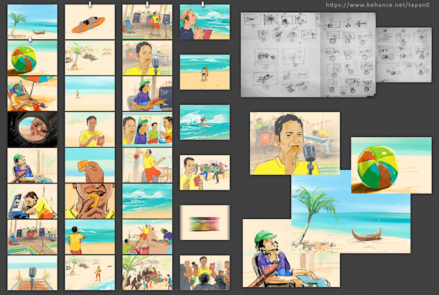439x295 pixels.
Task: Pick surfer walking toward sea with board frame
Action: click(205, 72)
